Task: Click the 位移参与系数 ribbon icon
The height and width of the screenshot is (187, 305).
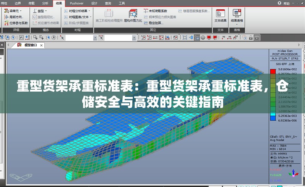Action: pos(16,23)
